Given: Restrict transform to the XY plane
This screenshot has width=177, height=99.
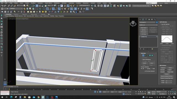Looking at the screenshot, I should (x=84, y=9).
